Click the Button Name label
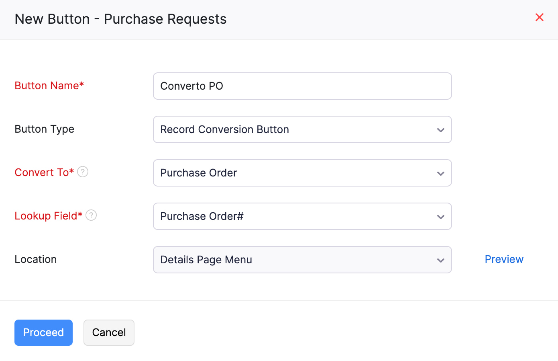Viewport: 558px width, 361px height. (x=49, y=86)
